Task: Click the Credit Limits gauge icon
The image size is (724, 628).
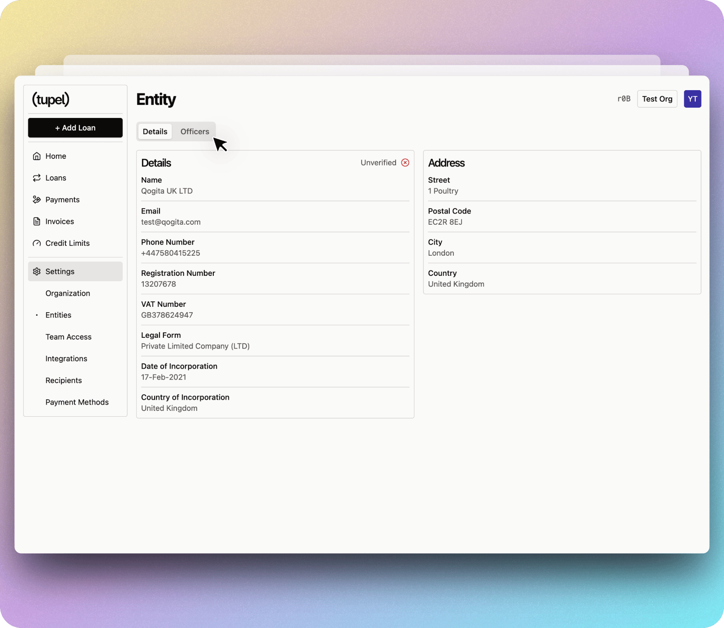Action: [37, 243]
